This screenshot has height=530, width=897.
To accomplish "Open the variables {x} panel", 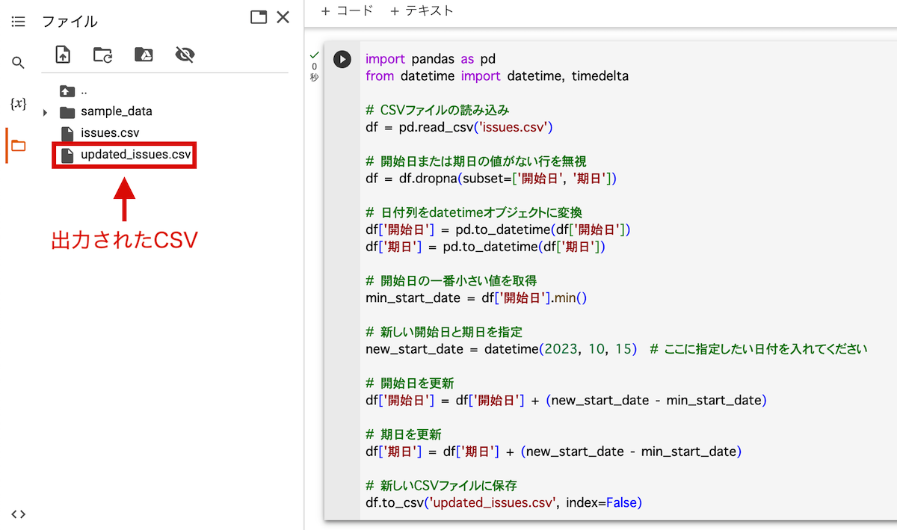I will point(19,104).
